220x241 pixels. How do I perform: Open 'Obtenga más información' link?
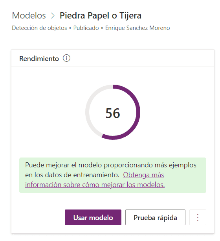[143, 175]
